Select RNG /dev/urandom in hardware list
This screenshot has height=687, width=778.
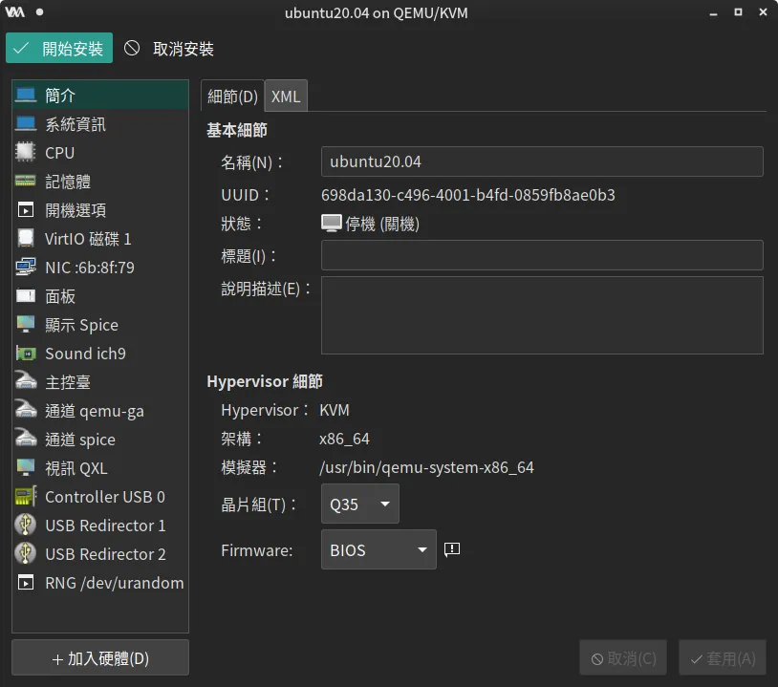100,583
